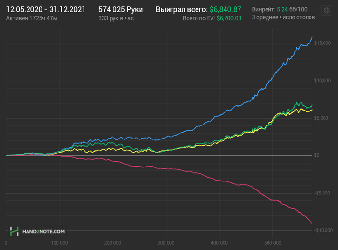The image size is (338, 250).
Task: Click the -$5,000 axis label
Action: [322, 193]
